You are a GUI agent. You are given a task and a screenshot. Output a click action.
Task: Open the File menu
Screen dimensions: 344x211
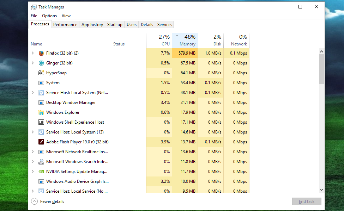click(x=34, y=16)
